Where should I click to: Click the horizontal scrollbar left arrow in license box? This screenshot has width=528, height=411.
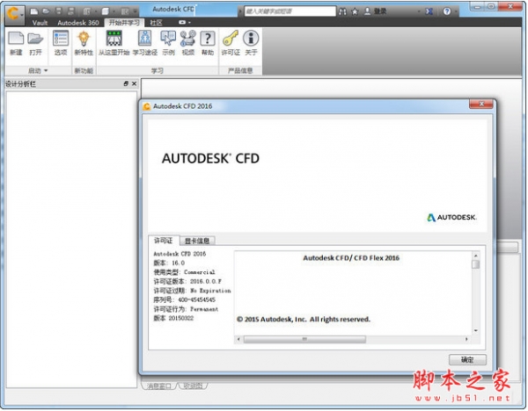click(238, 339)
